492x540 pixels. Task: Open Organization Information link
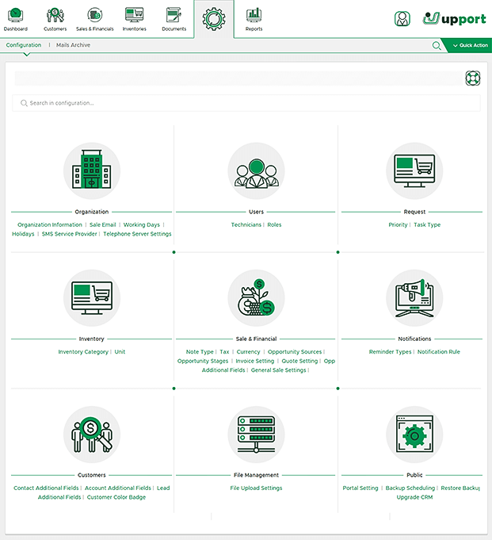pyautogui.click(x=50, y=224)
